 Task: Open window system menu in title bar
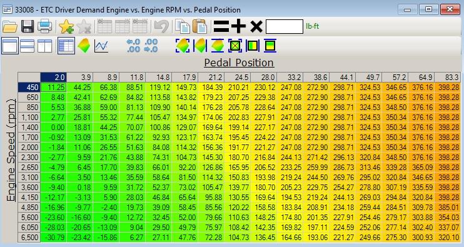tap(7, 10)
